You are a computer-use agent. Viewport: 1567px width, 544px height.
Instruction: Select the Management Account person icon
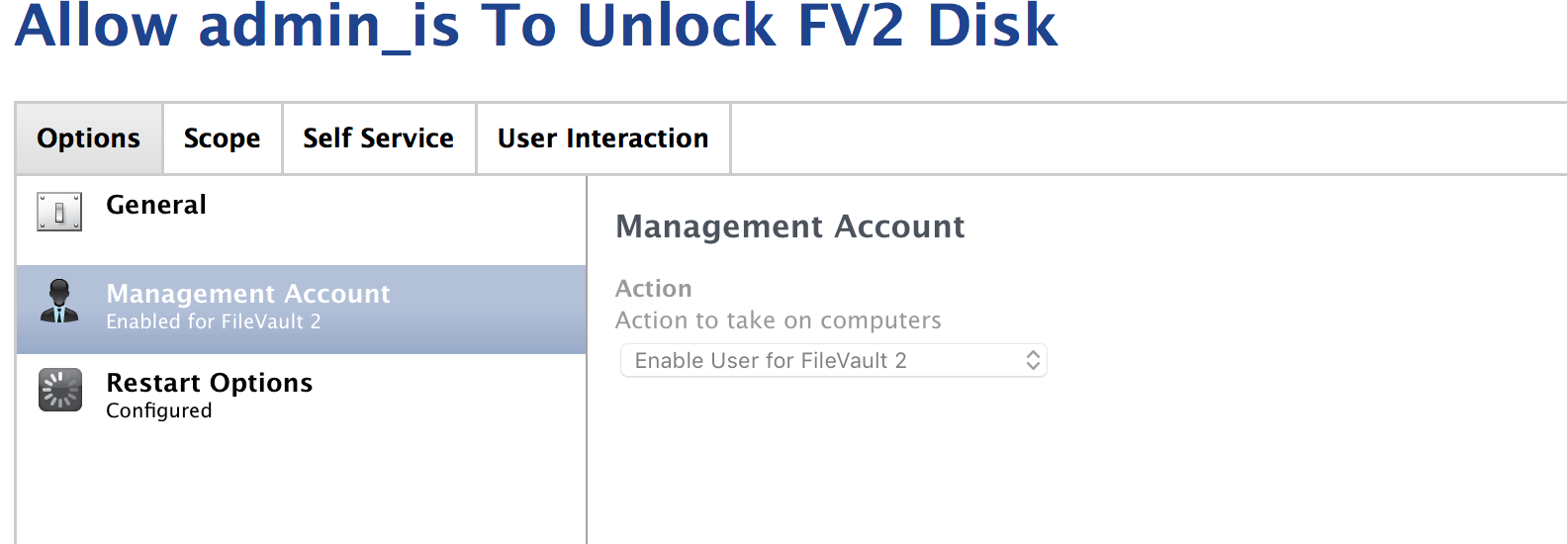click(x=59, y=301)
